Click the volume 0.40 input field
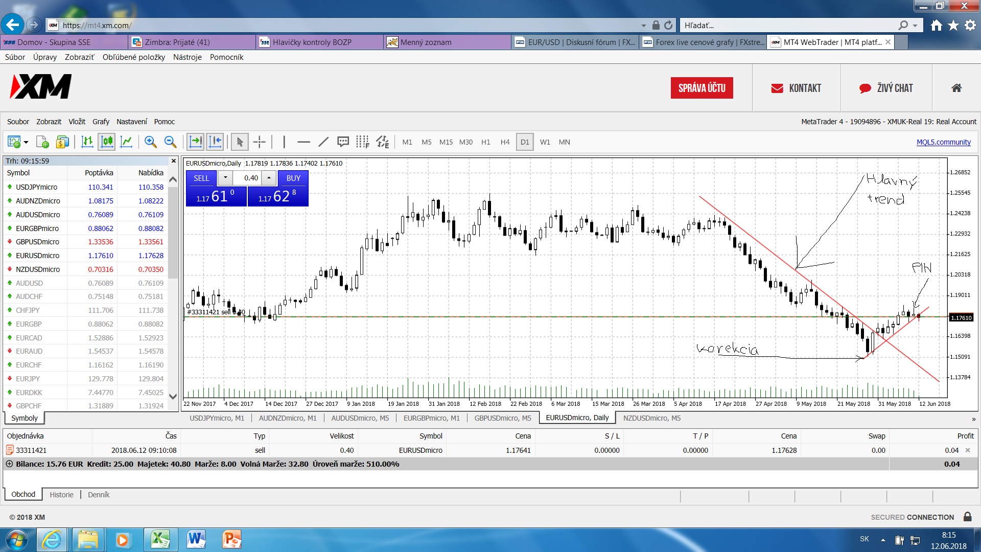This screenshot has height=552, width=981. pyautogui.click(x=247, y=178)
